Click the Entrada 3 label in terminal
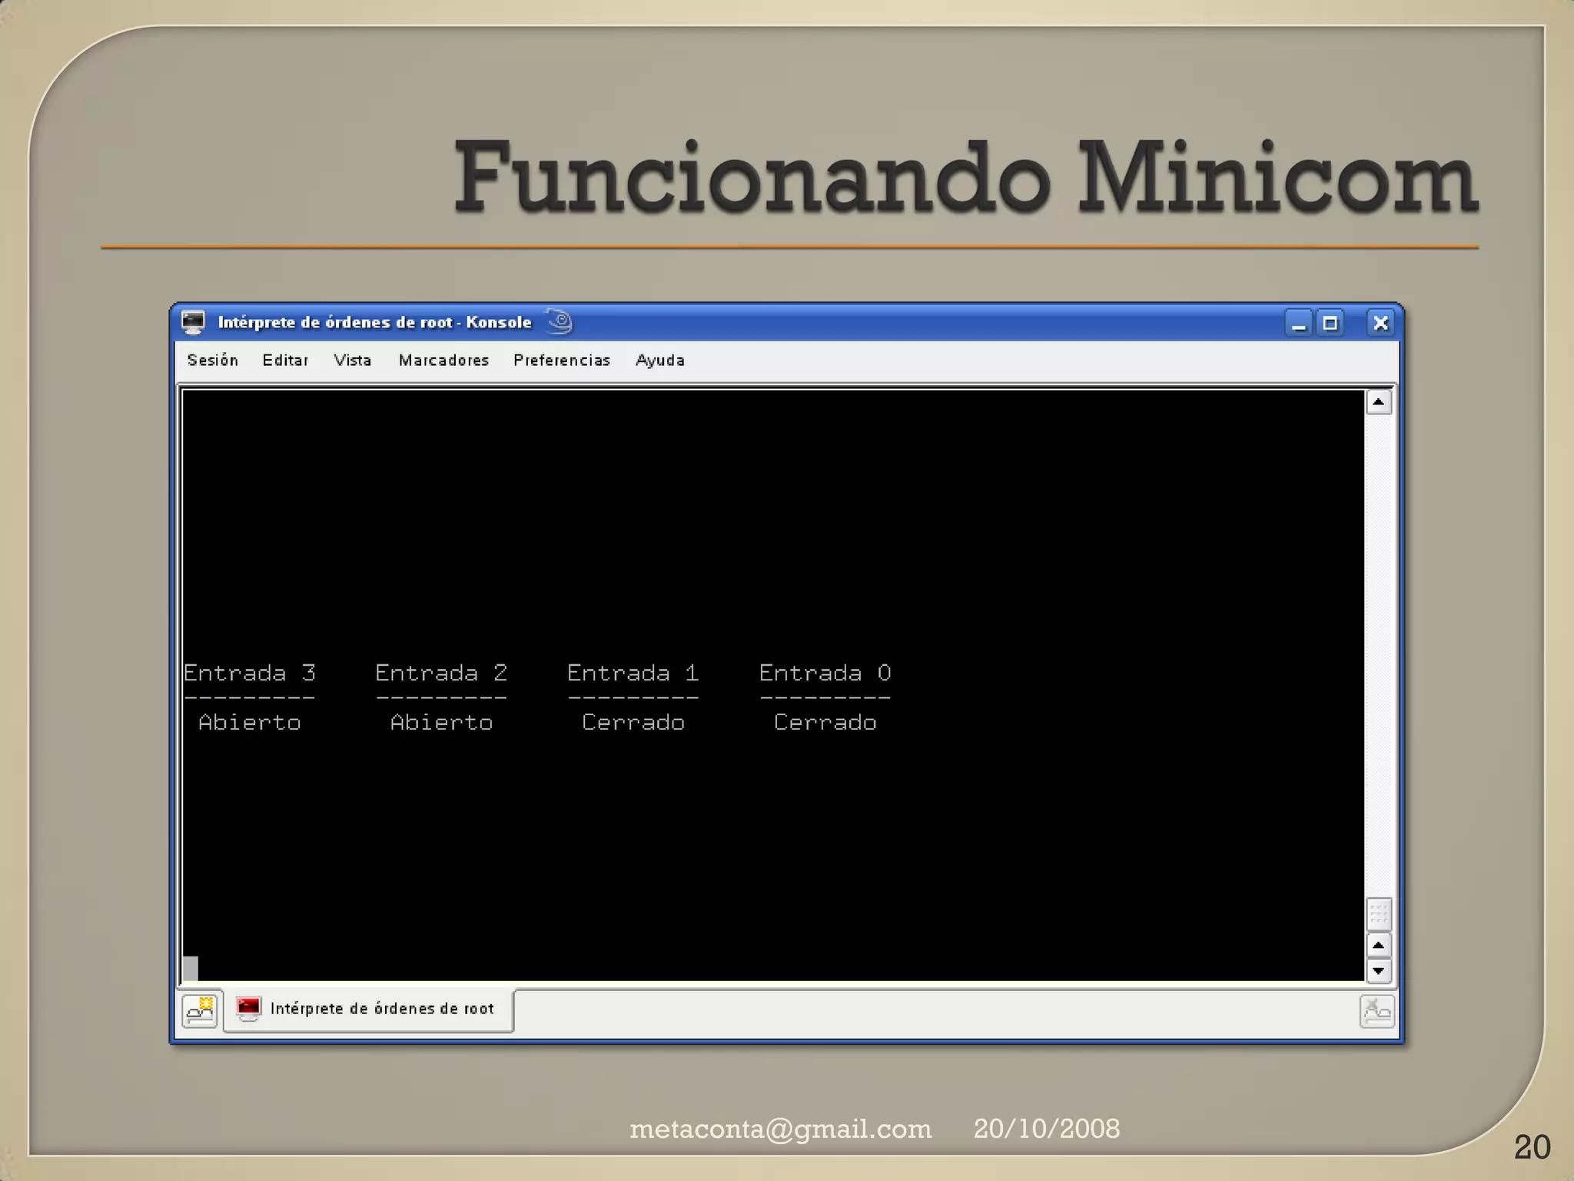This screenshot has width=1574, height=1181. click(250, 674)
